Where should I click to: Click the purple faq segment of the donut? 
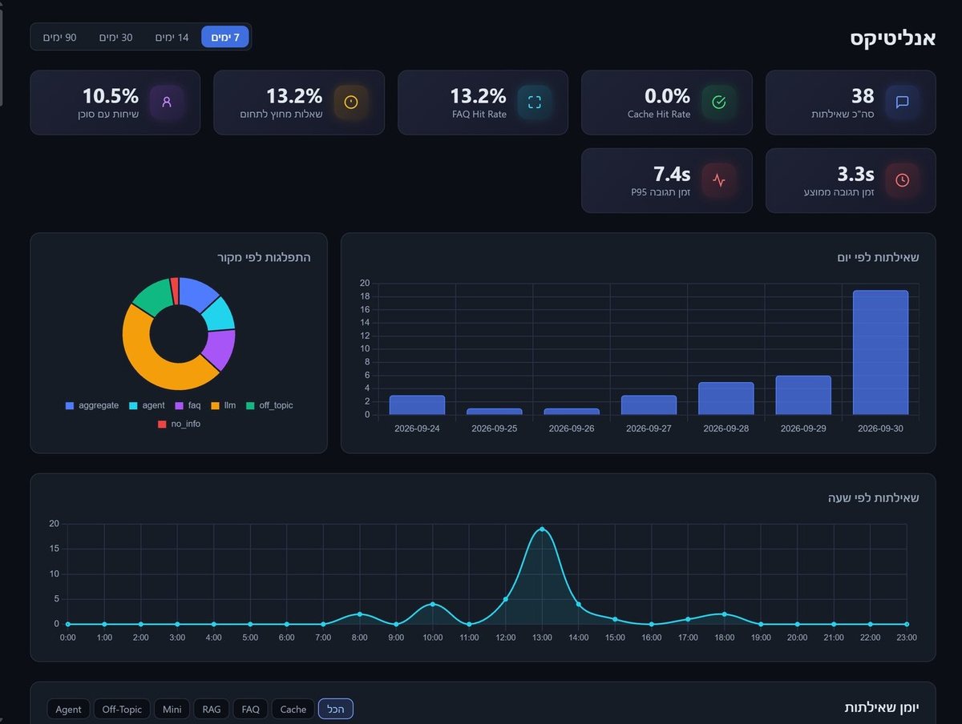point(218,350)
